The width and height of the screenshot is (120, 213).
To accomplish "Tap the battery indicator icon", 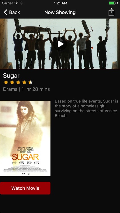I will [112, 3].
